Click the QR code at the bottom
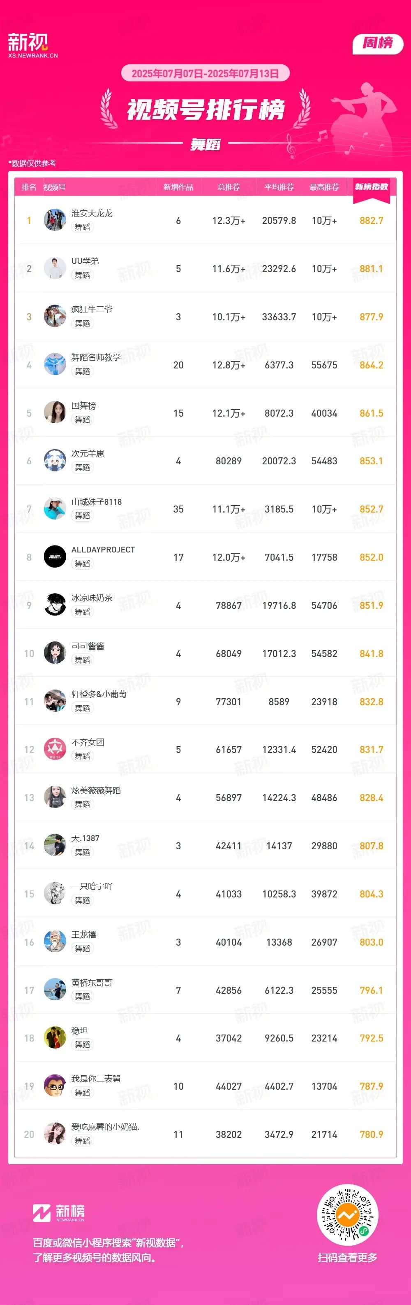 pos(347,1215)
